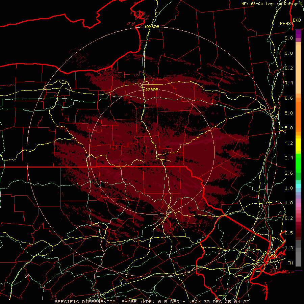Pick the bright green color bar segment

coord(298,163)
